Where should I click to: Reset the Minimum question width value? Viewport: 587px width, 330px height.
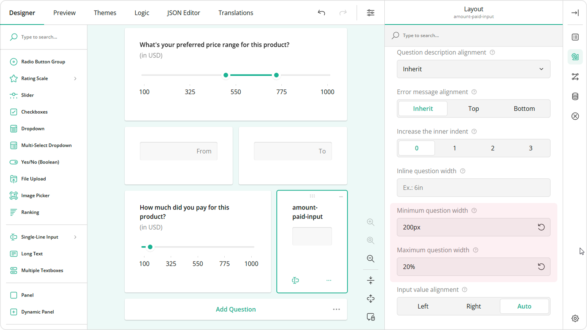pyautogui.click(x=541, y=227)
